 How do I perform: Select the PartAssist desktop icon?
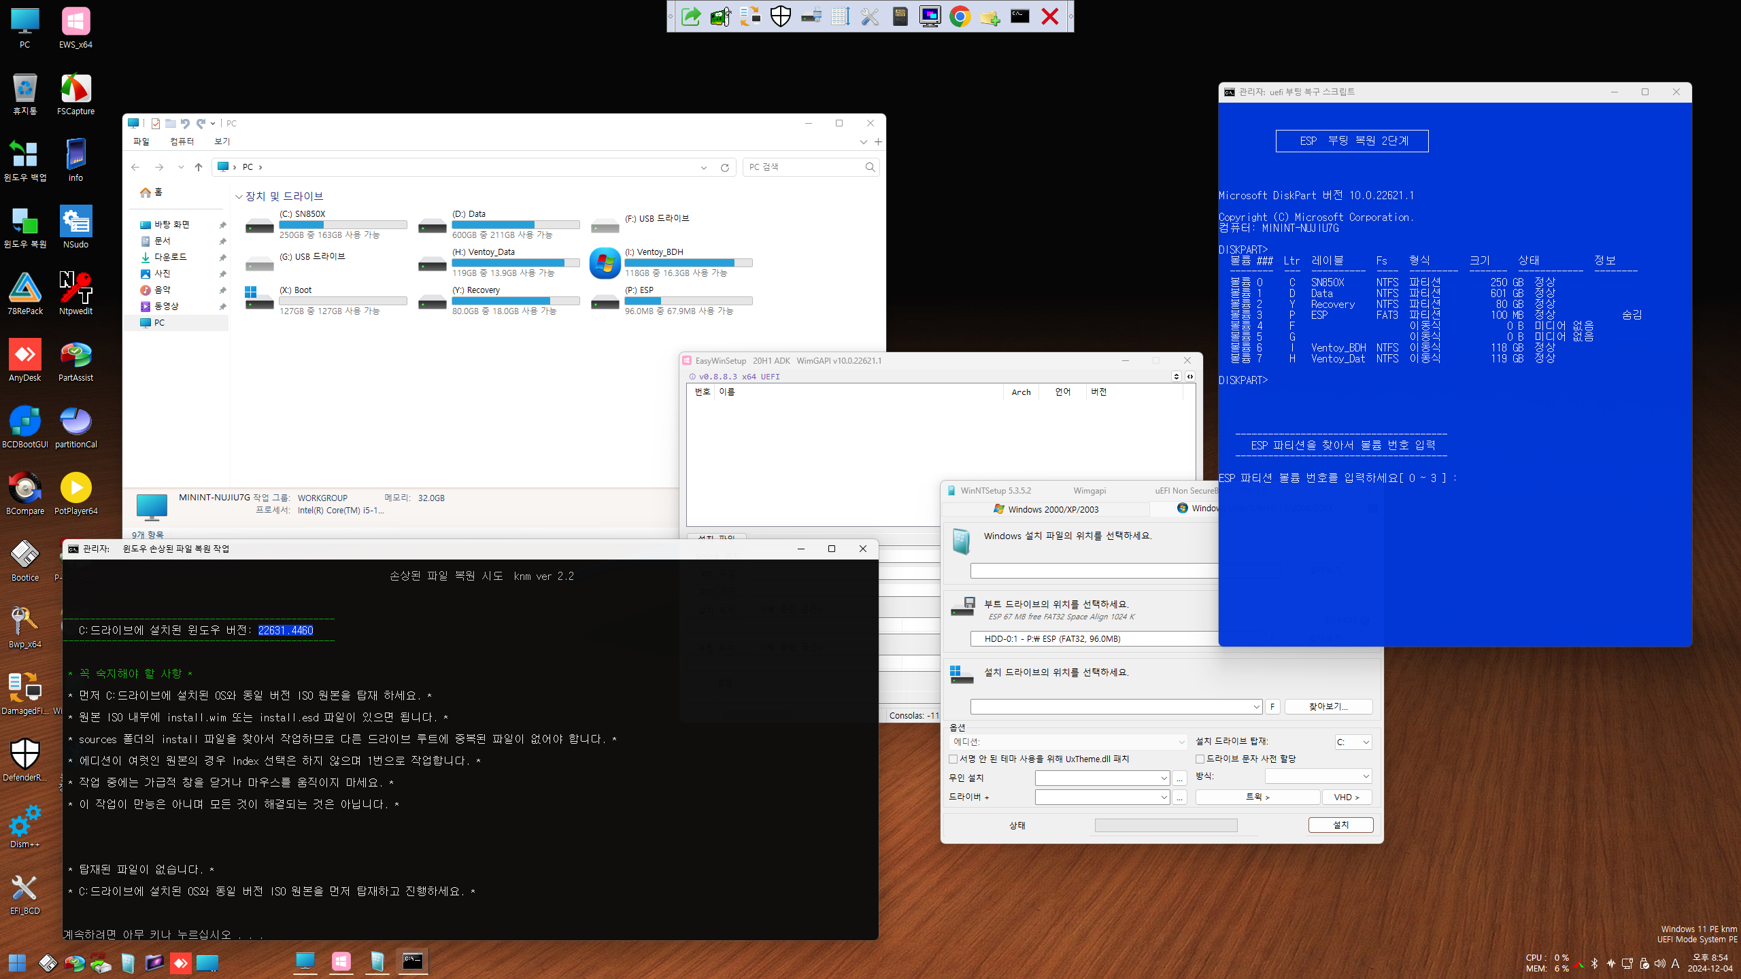tap(75, 362)
